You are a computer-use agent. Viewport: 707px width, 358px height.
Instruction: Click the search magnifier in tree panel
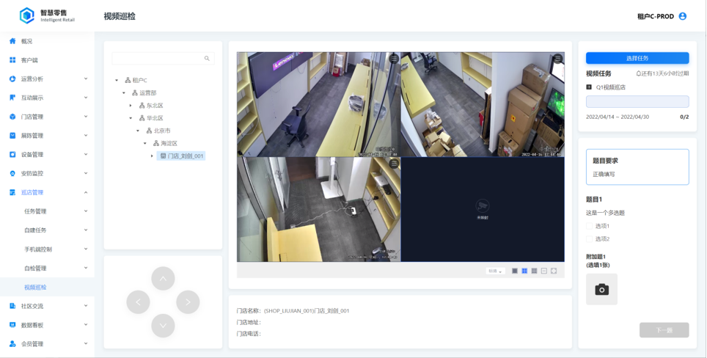207,58
